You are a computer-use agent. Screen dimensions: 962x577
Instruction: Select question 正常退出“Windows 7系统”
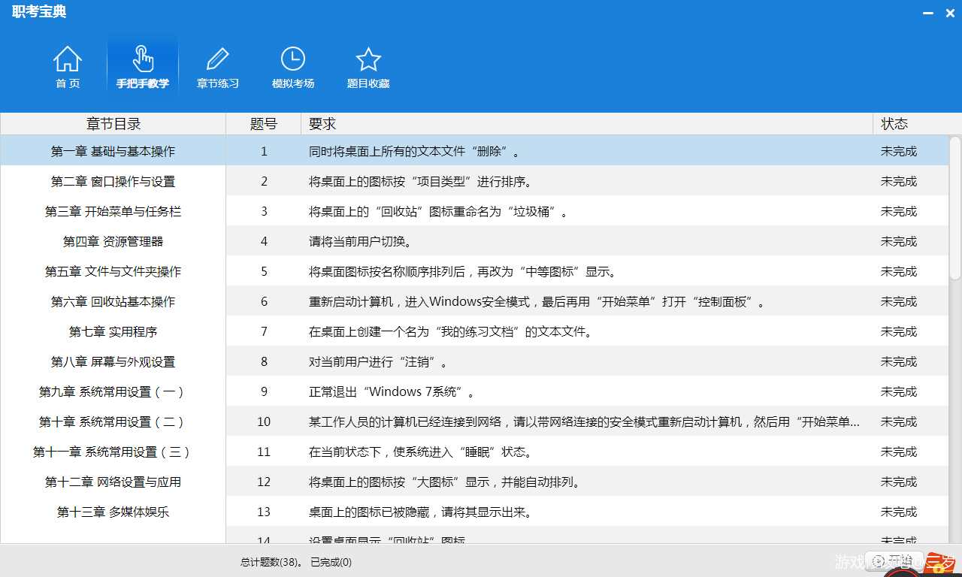coord(587,391)
